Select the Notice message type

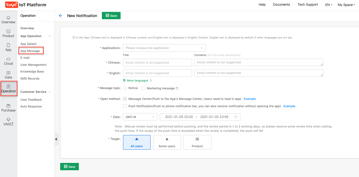125,88
